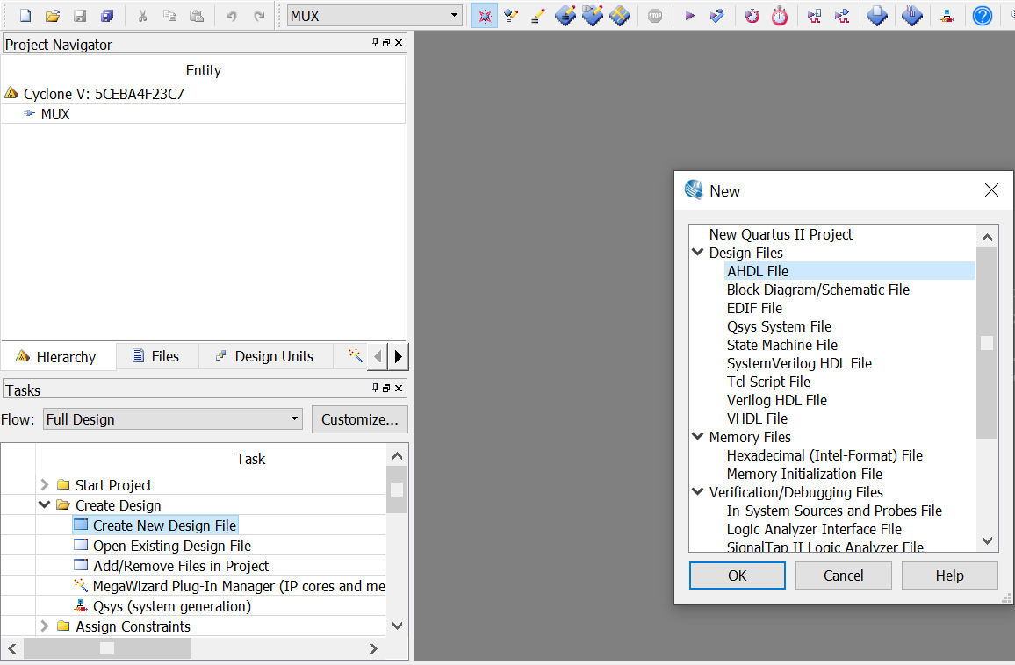
Task: Collapse the Create Design task folder
Action: [x=44, y=504]
